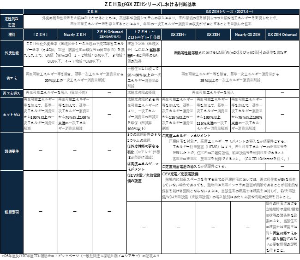Select the 省エネ row label
Viewport: 300px width, 260px height.
pos(12,78)
